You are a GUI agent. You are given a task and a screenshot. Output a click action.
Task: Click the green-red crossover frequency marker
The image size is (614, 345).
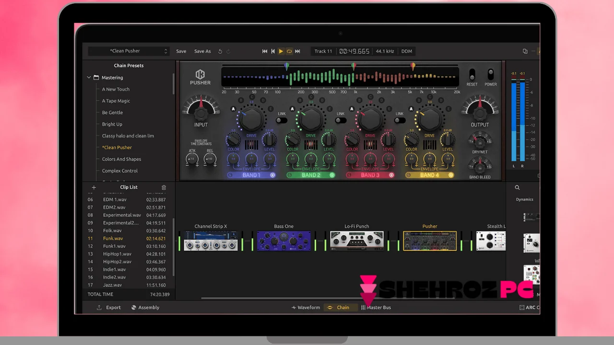click(x=354, y=67)
